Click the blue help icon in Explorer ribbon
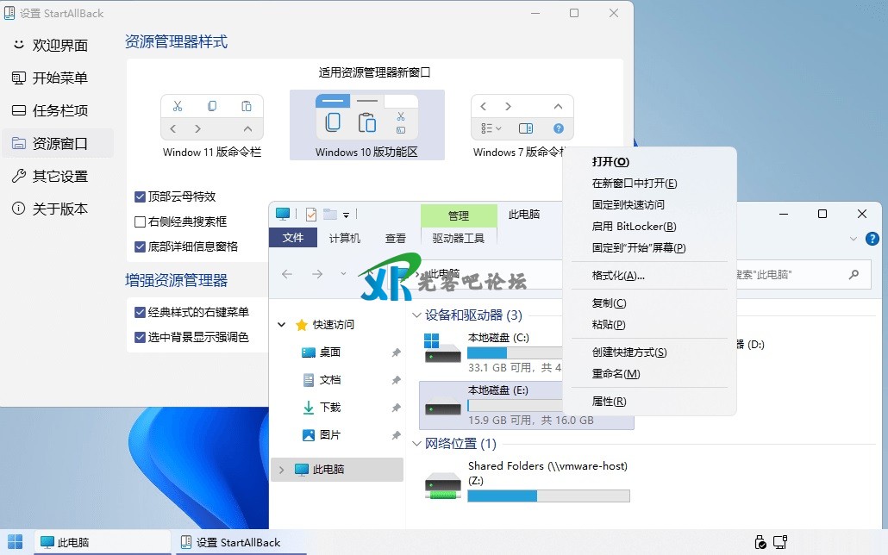This screenshot has height=555, width=888. coord(872,239)
